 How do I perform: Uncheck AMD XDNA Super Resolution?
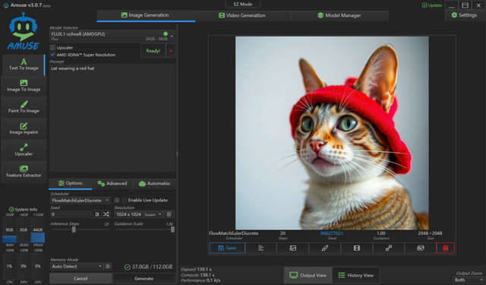pyautogui.click(x=52, y=55)
